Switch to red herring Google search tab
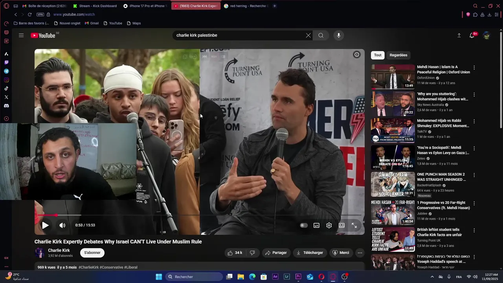 (x=246, y=6)
